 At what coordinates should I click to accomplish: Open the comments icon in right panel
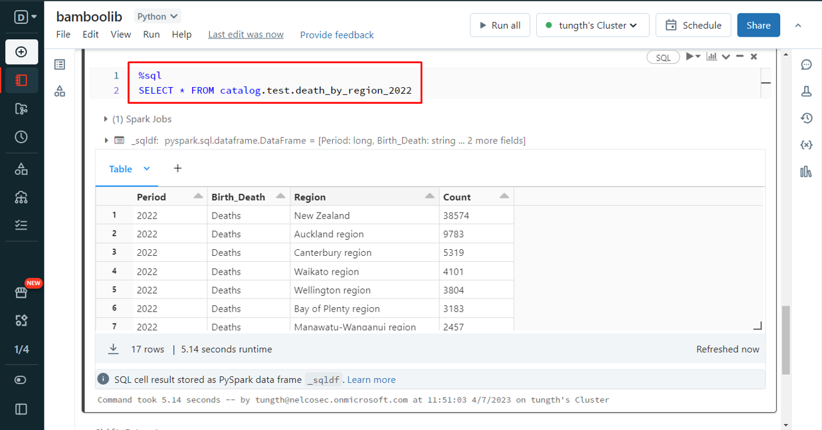pyautogui.click(x=806, y=64)
